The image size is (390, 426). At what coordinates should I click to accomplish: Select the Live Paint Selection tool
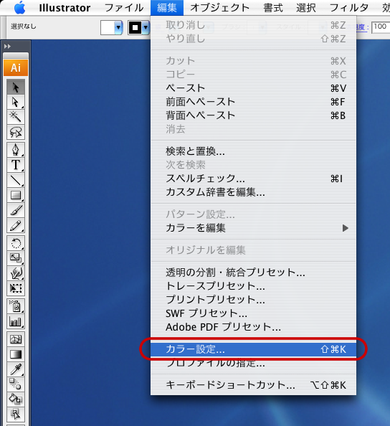16,415
